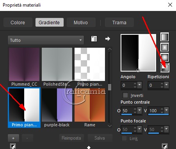This screenshot has width=176, height=149.
Task: Click the gradient list scroll up arrow
Action: 110,49
